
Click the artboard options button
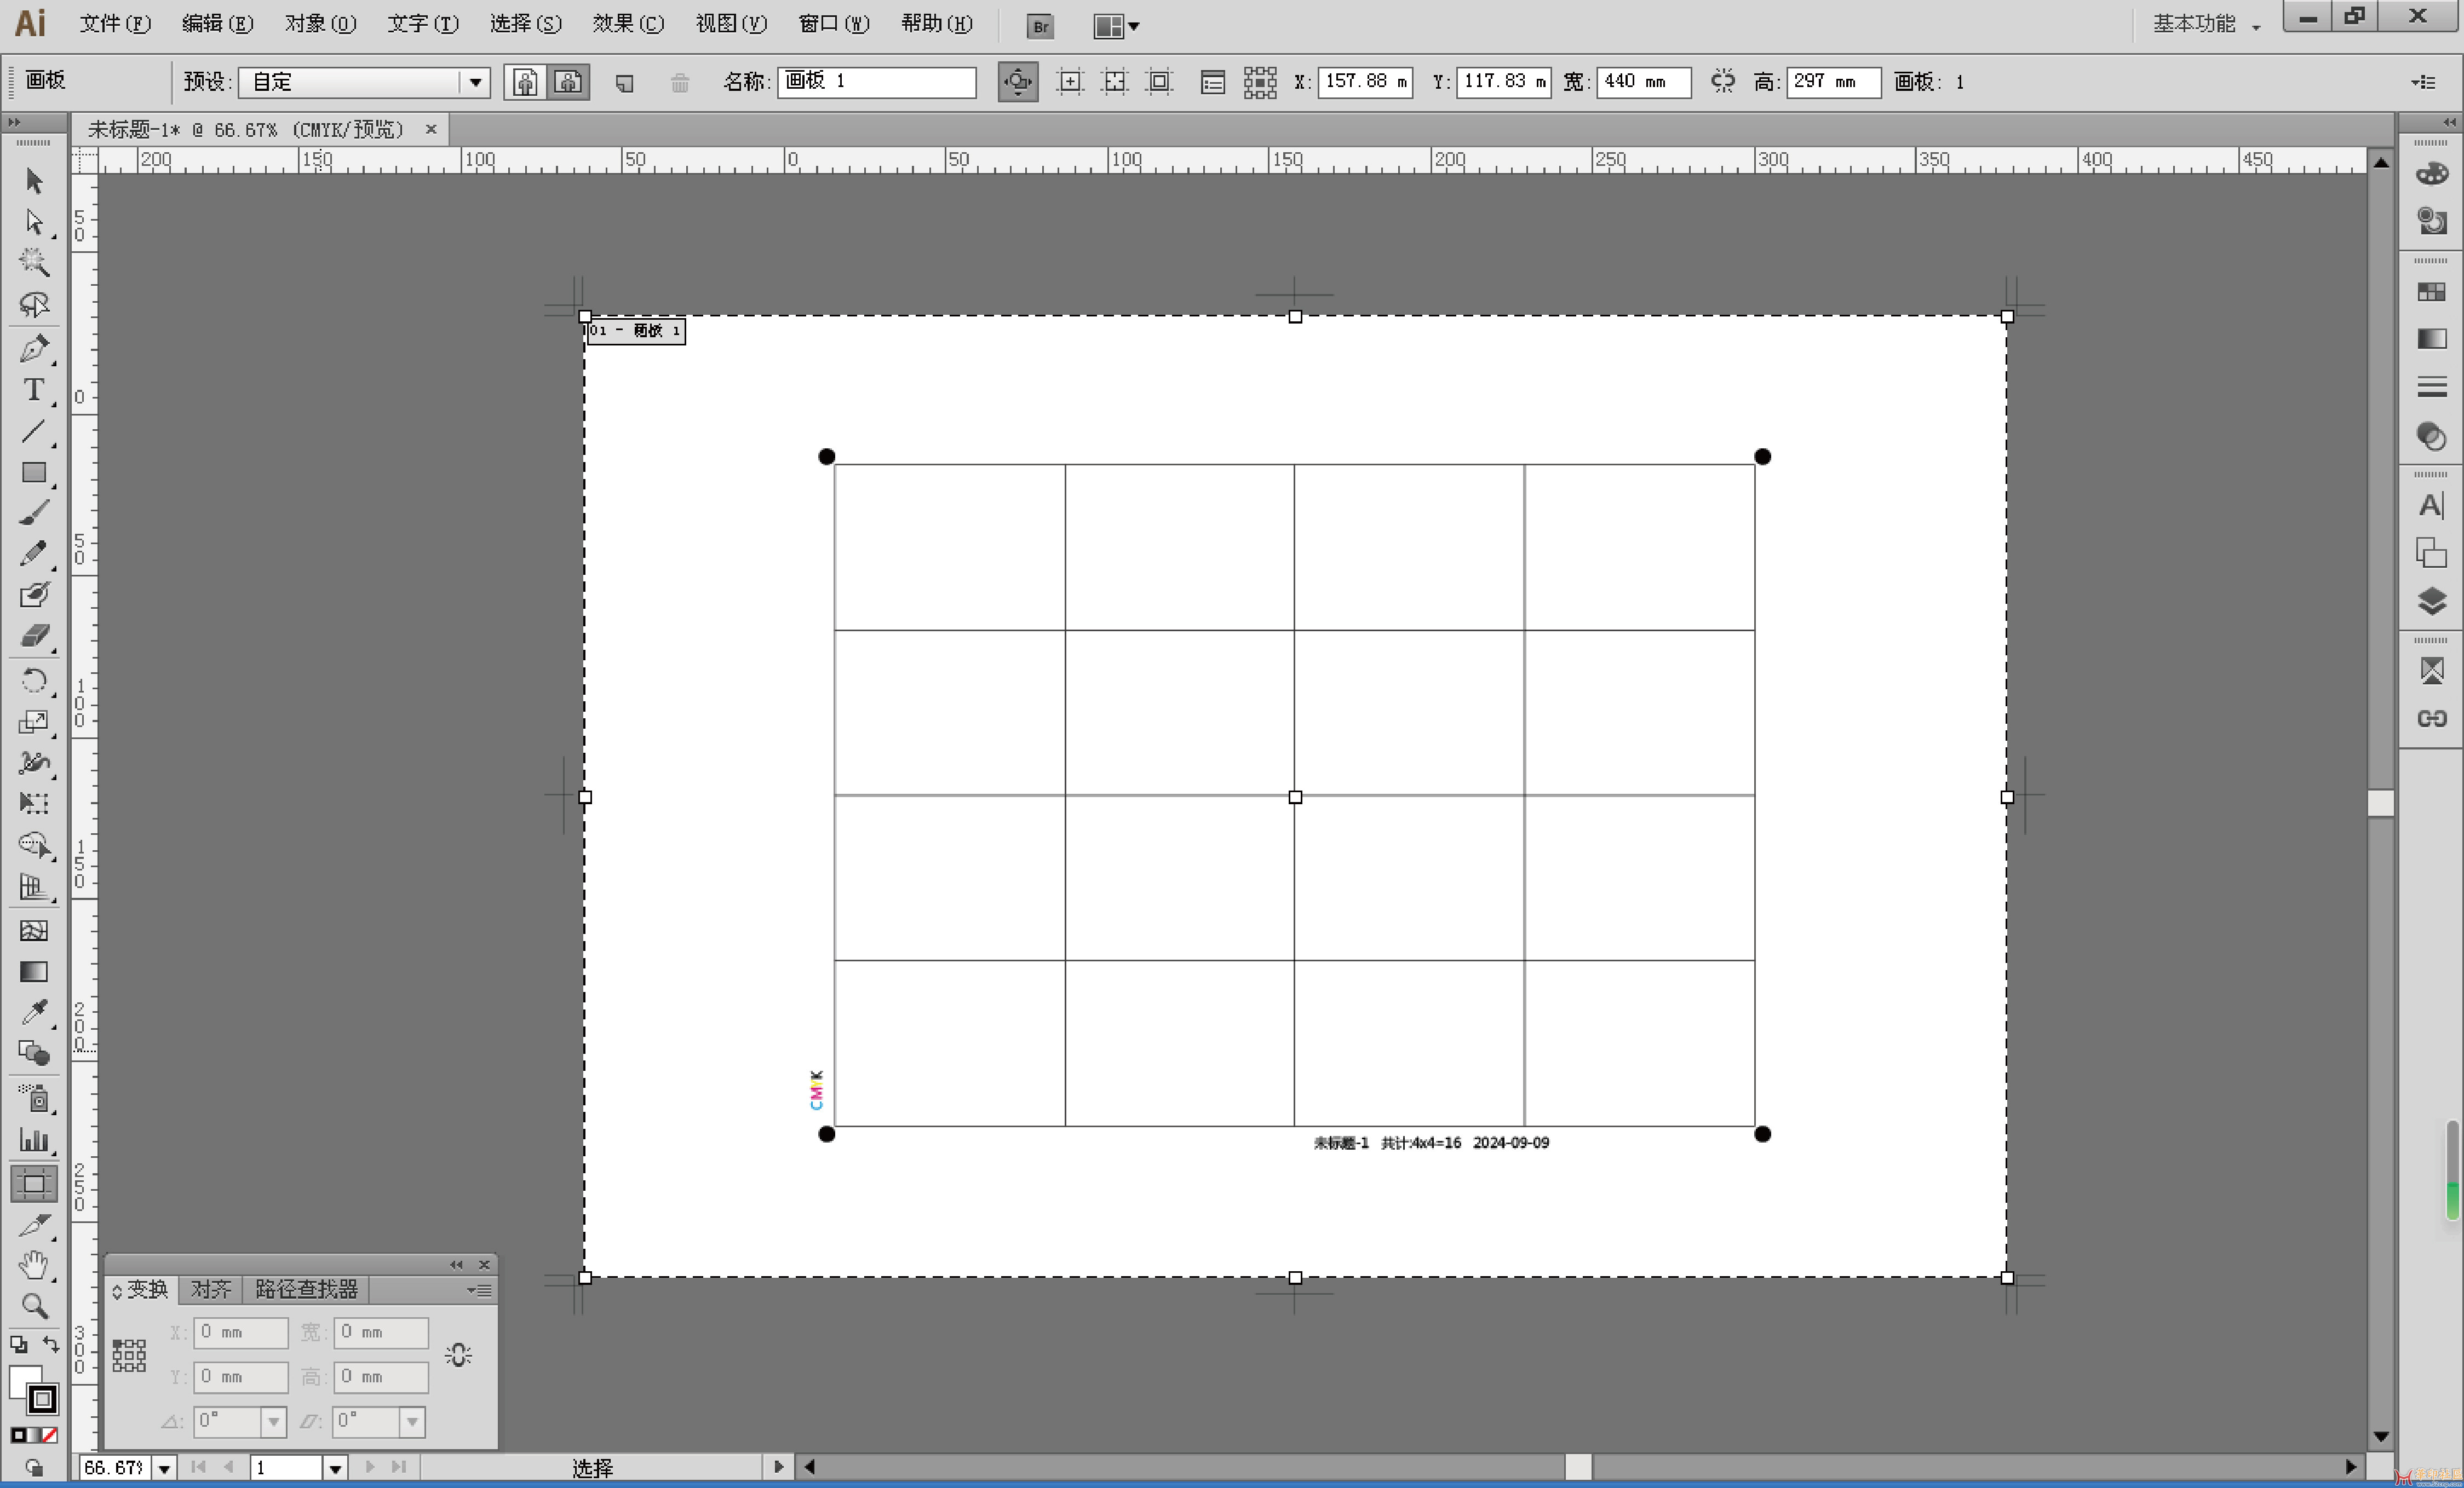coord(1212,82)
